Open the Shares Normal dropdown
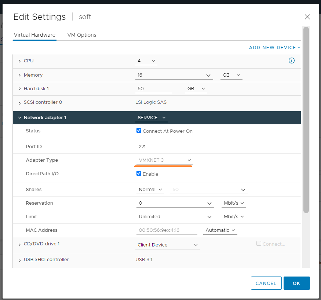The height and width of the screenshot is (300, 321). [150, 190]
